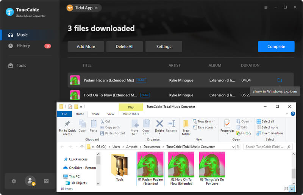Click the Rename ribbon icon
The width and height of the screenshot is (303, 195).
click(172, 126)
